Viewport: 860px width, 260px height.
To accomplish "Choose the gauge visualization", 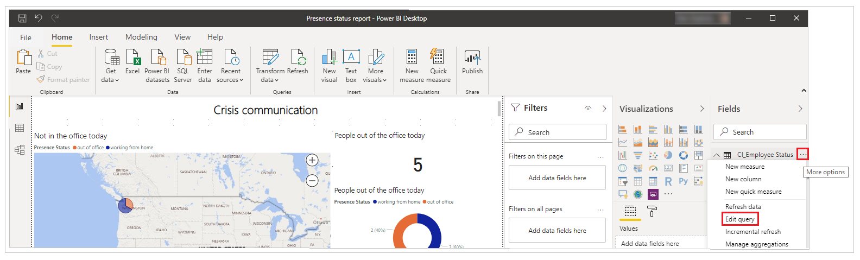I will click(653, 168).
